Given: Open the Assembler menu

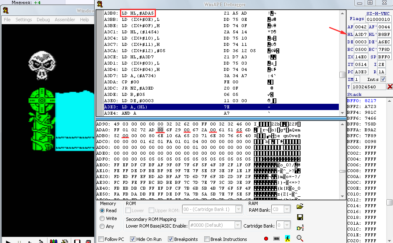Looking at the screenshot, I should [65, 20].
